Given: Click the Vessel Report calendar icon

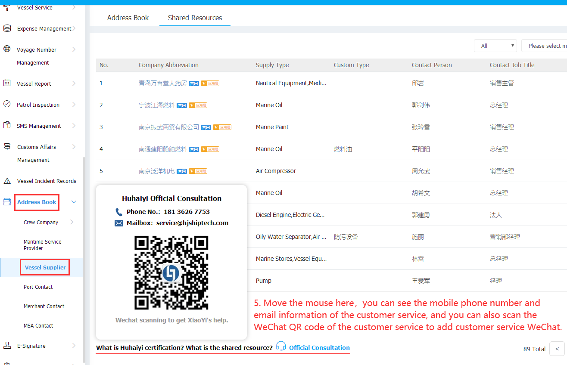Looking at the screenshot, I should 7,83.
